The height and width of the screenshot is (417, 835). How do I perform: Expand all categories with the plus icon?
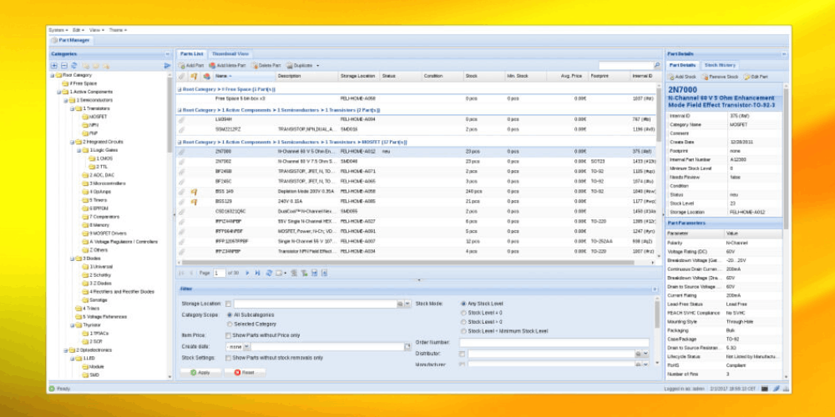(x=54, y=65)
